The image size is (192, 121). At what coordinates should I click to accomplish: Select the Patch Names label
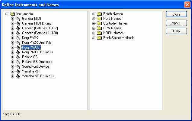[113, 14]
